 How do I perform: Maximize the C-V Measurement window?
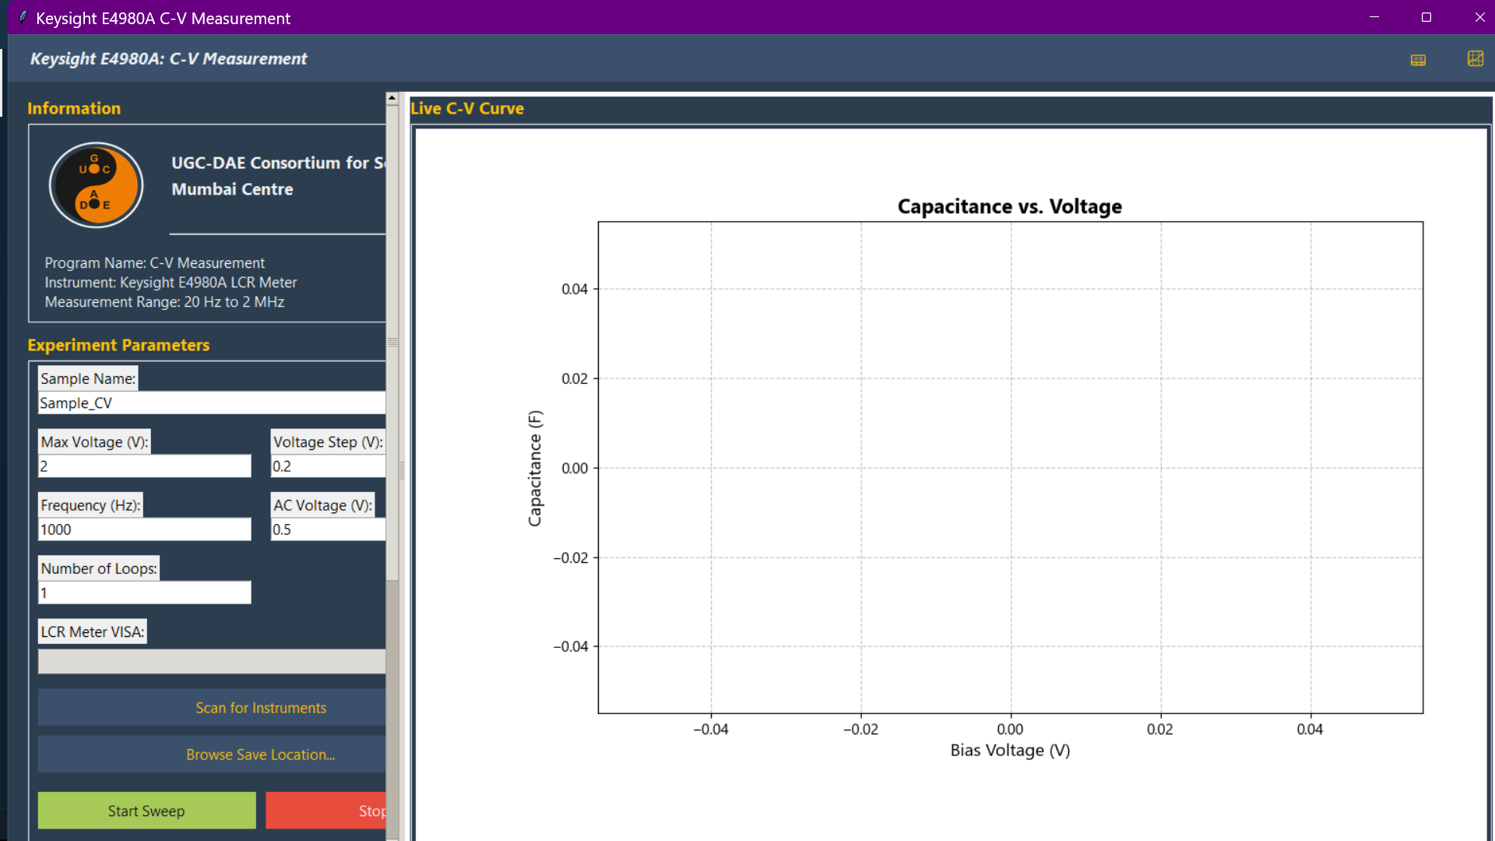coord(1426,17)
